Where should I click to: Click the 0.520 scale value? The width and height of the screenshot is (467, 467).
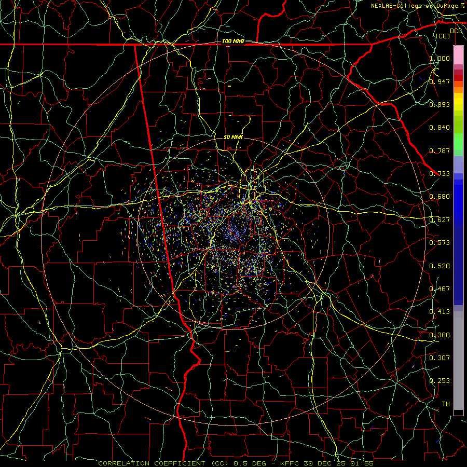click(439, 266)
